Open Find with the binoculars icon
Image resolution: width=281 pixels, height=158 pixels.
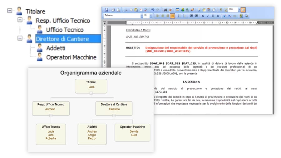(x=166, y=10)
